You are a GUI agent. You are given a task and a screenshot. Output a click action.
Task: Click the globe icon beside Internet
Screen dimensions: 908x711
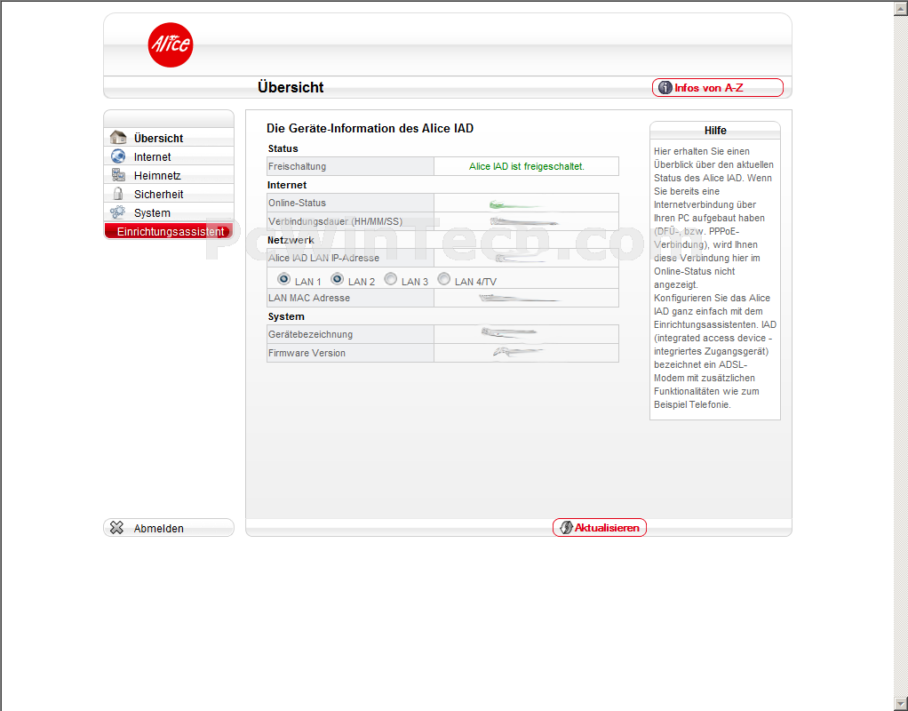118,156
